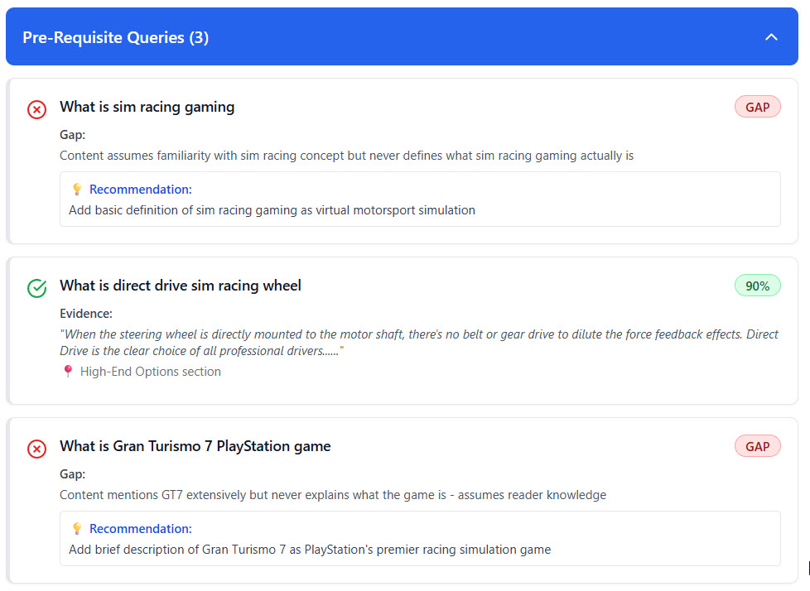This screenshot has width=810, height=591.
Task: Click lightbulb icon in sim racing recommendation
Action: [77, 190]
